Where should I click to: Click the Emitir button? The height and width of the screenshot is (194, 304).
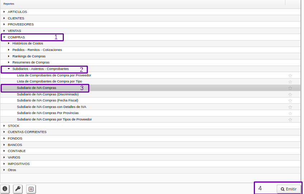(289, 189)
